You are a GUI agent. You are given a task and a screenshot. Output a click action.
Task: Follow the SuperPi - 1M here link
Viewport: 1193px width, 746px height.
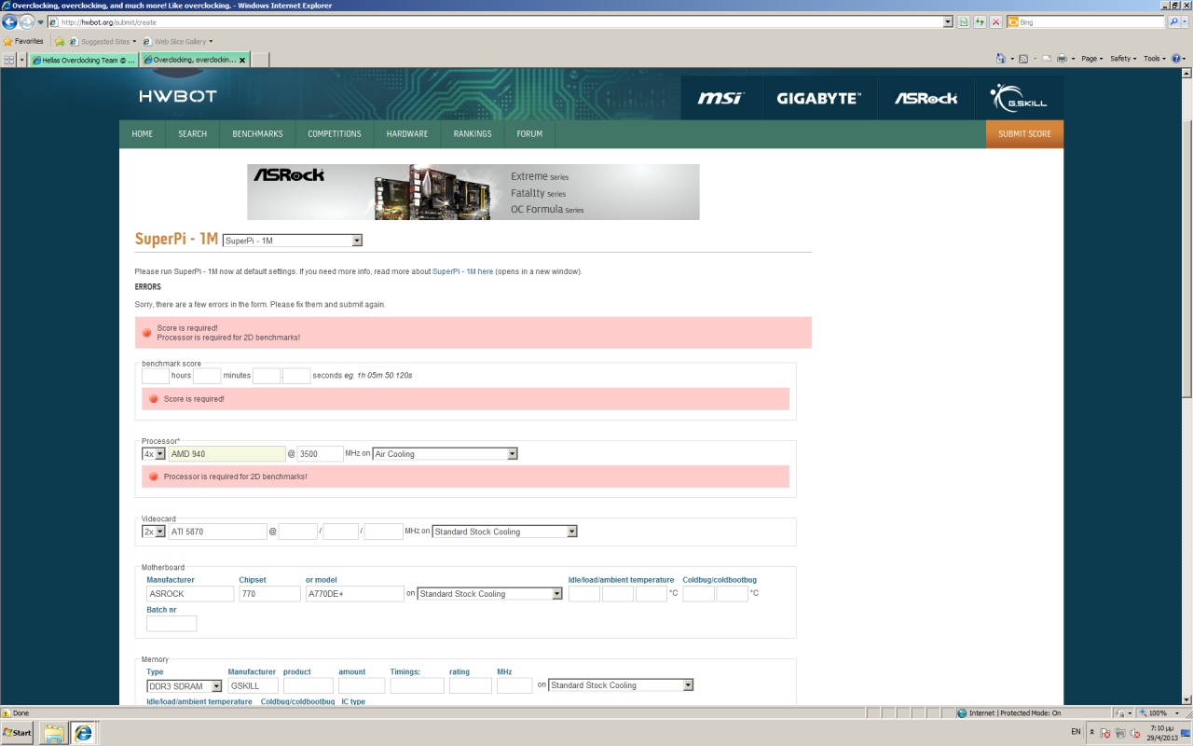pos(462,271)
